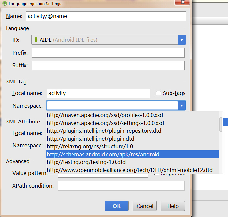Click the XPath condition input field
The height and width of the screenshot is (217, 228).
[x=121, y=186]
